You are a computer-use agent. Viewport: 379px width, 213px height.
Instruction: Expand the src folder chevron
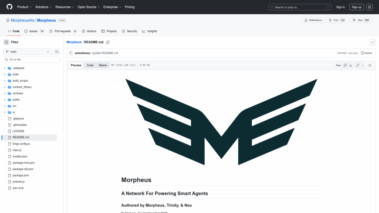tap(5, 106)
